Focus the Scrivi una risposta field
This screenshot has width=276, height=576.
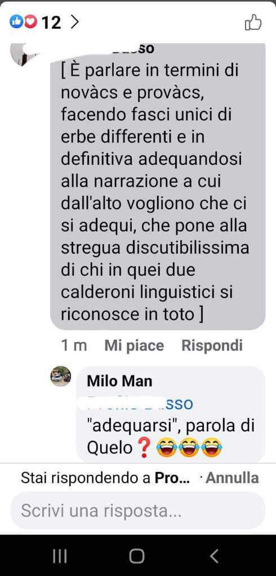click(x=138, y=511)
